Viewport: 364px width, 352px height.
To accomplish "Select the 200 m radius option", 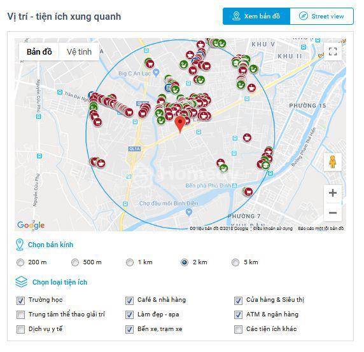I will tap(20, 262).
